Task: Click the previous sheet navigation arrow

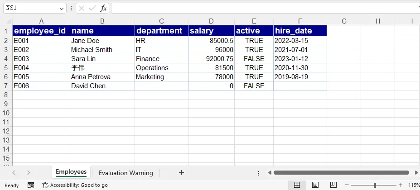Action: tap(14, 173)
